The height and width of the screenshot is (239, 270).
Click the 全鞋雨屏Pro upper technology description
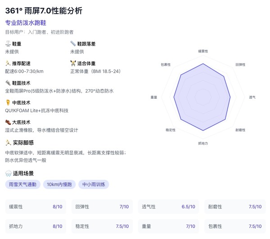pyautogui.click(x=59, y=91)
